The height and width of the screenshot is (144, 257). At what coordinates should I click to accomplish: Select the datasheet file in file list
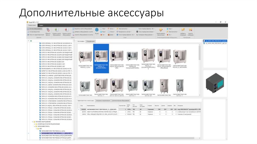point(215,41)
